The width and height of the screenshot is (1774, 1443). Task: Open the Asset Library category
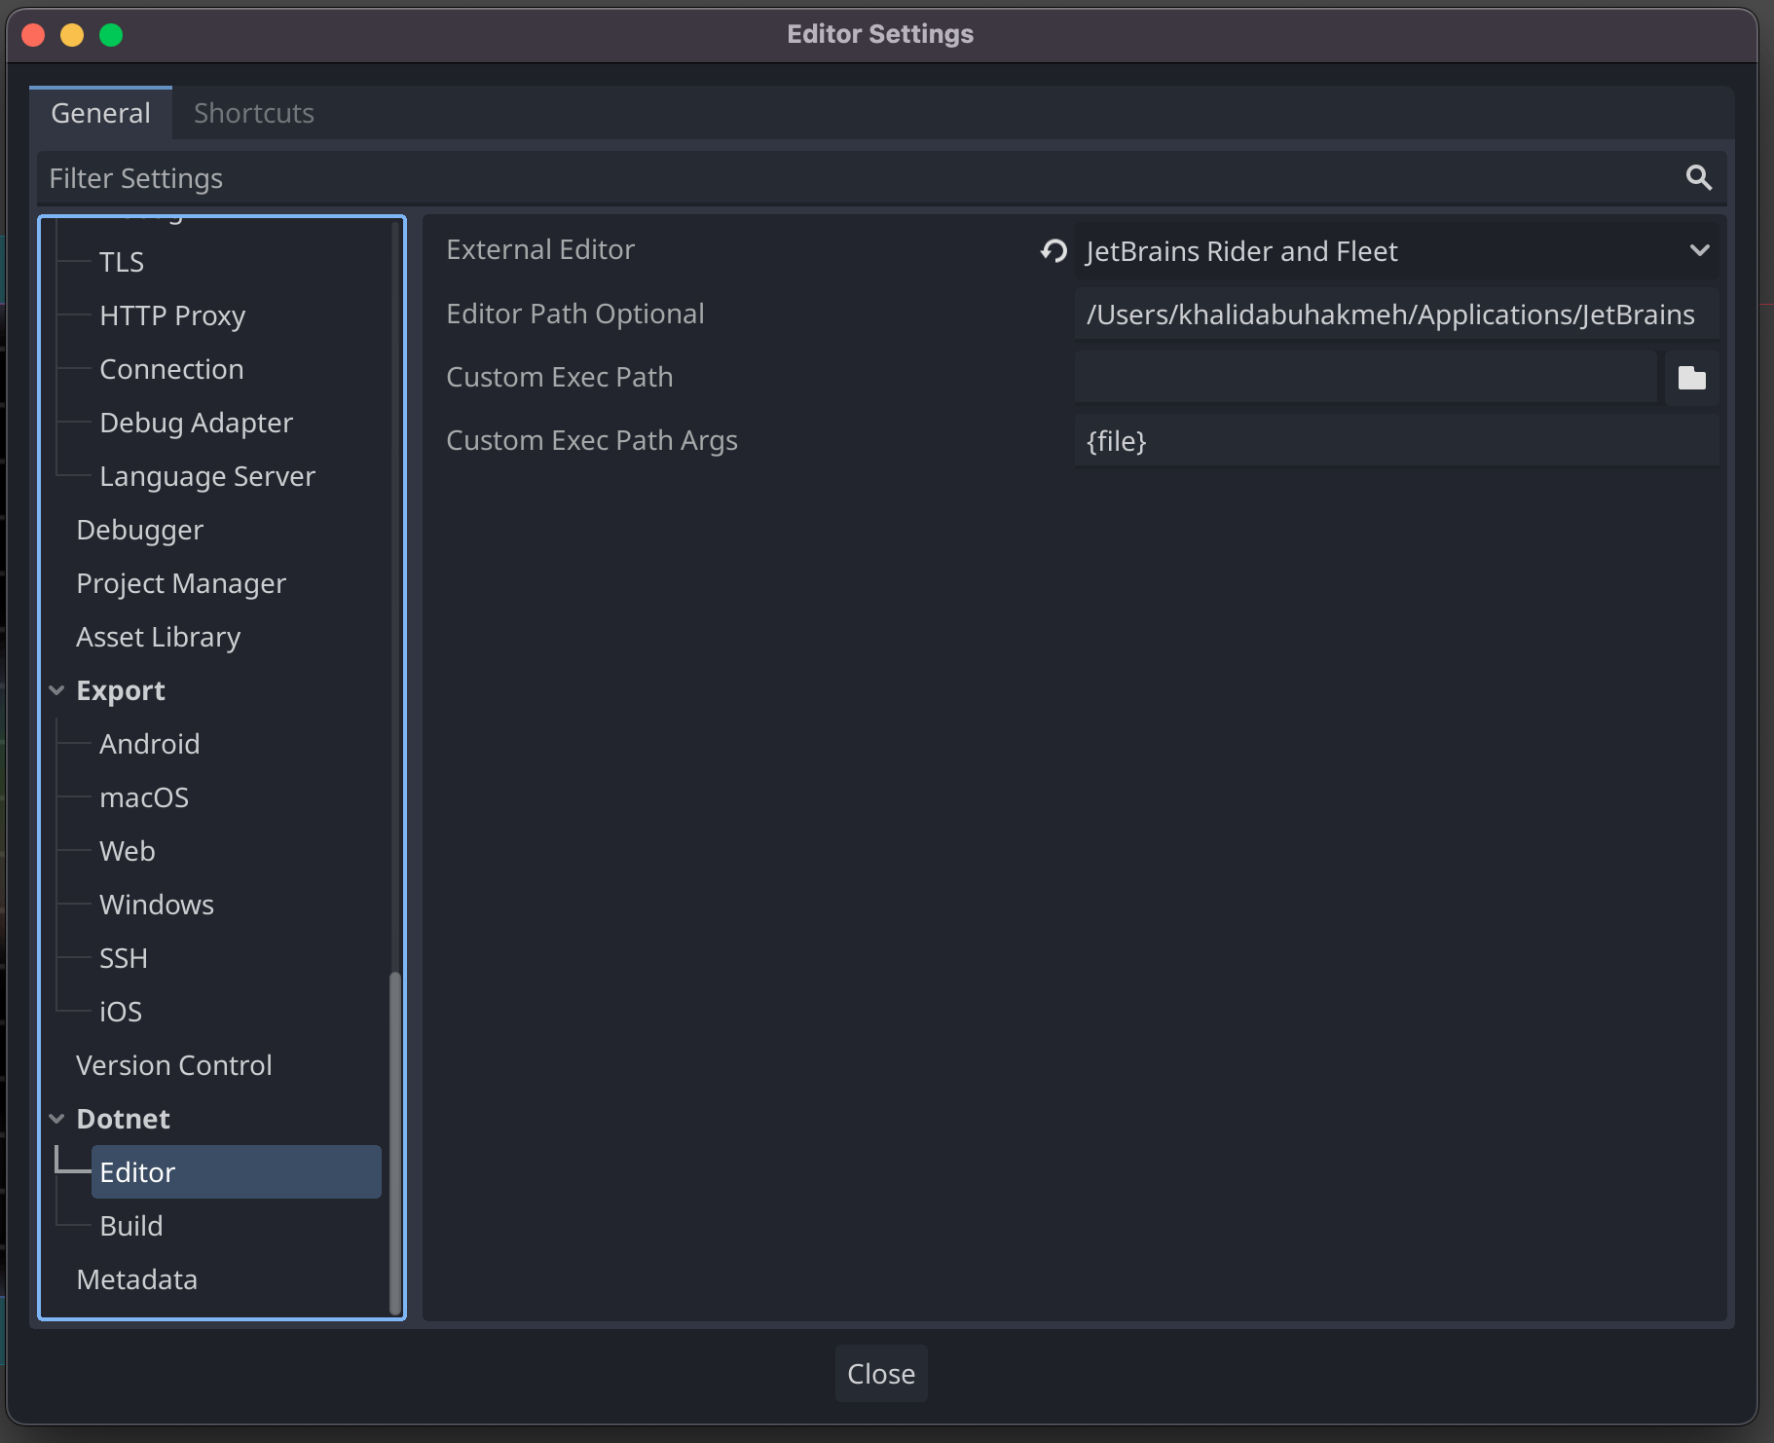coord(159,637)
